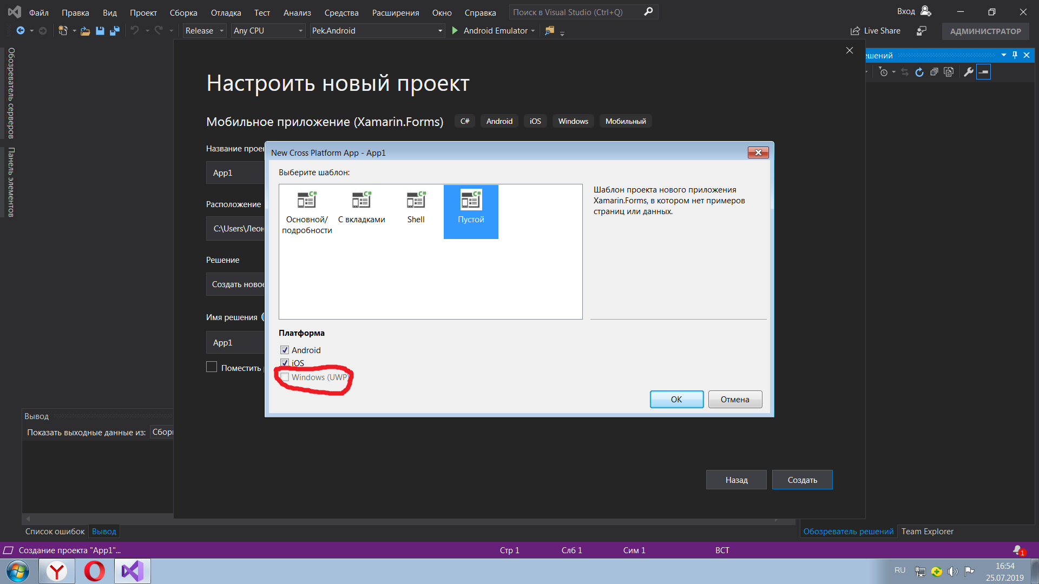The height and width of the screenshot is (584, 1039).
Task: Switch to the 'Список ошибок' tab
Action: pyautogui.click(x=55, y=532)
